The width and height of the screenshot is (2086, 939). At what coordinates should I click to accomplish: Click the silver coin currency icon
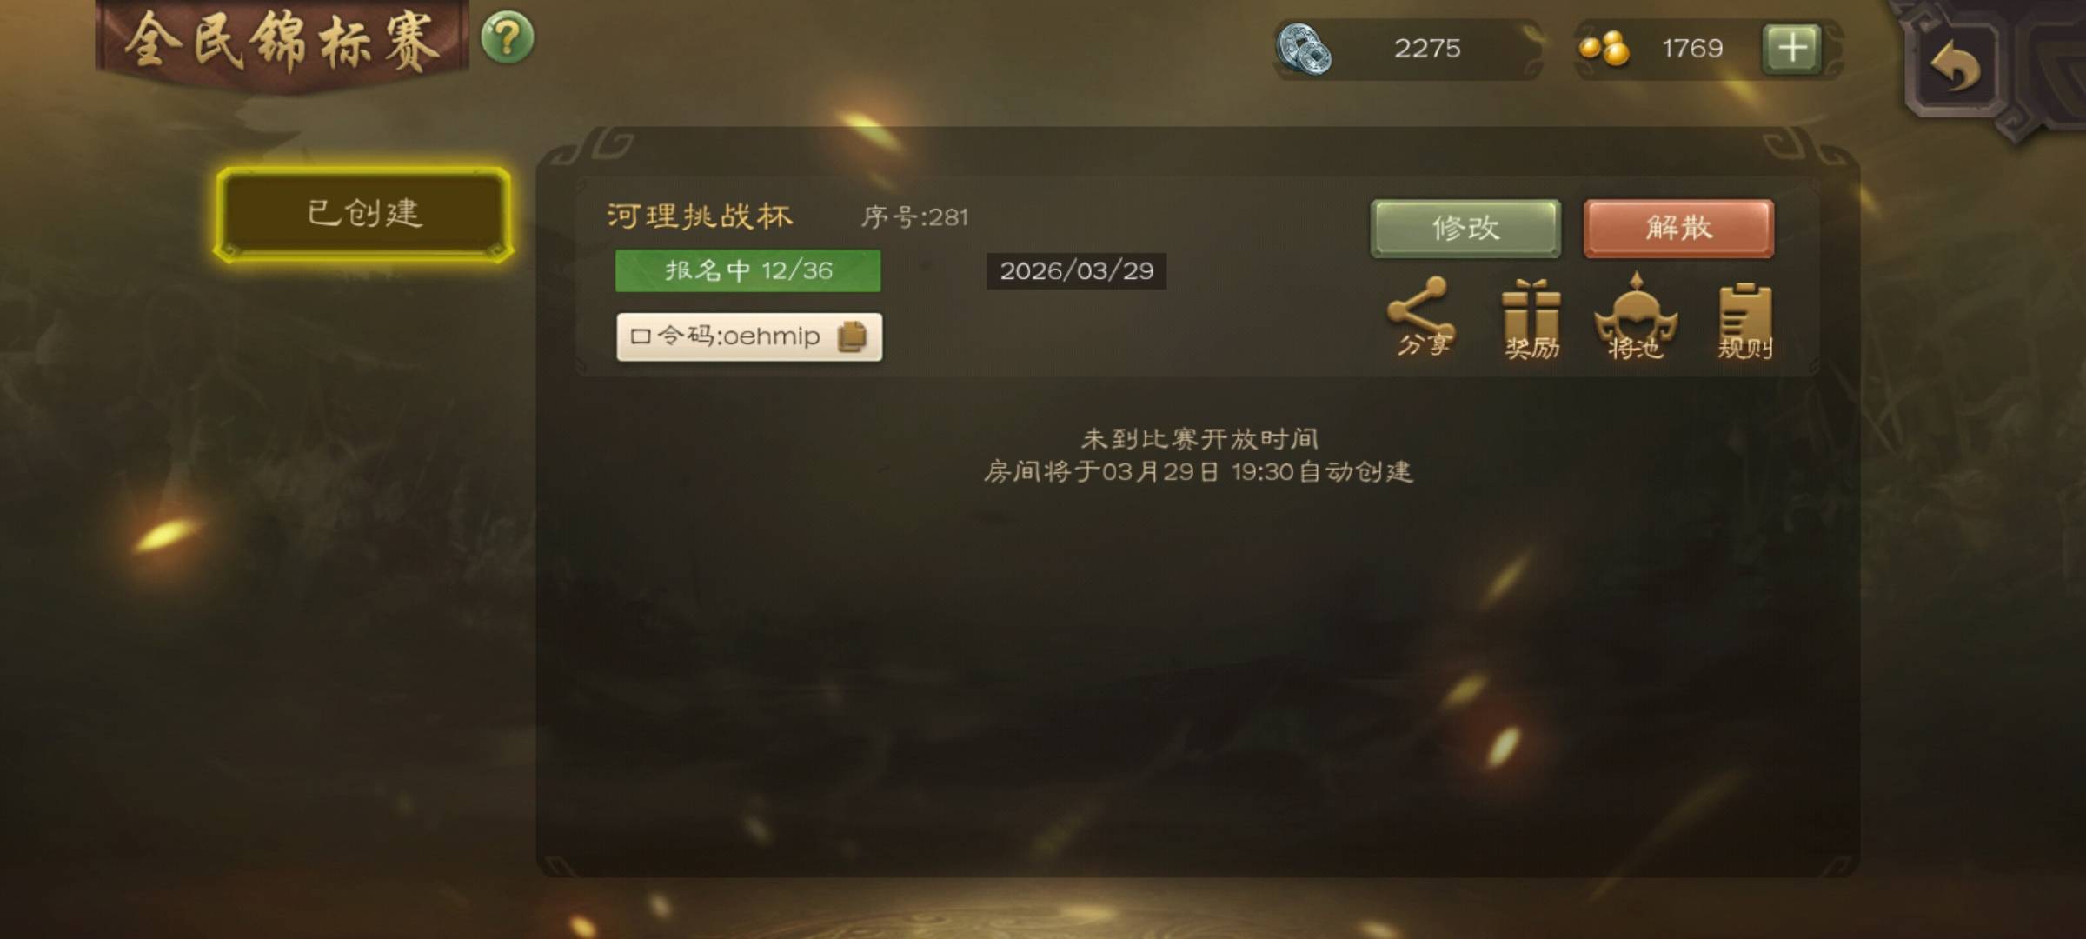[x=1304, y=49]
